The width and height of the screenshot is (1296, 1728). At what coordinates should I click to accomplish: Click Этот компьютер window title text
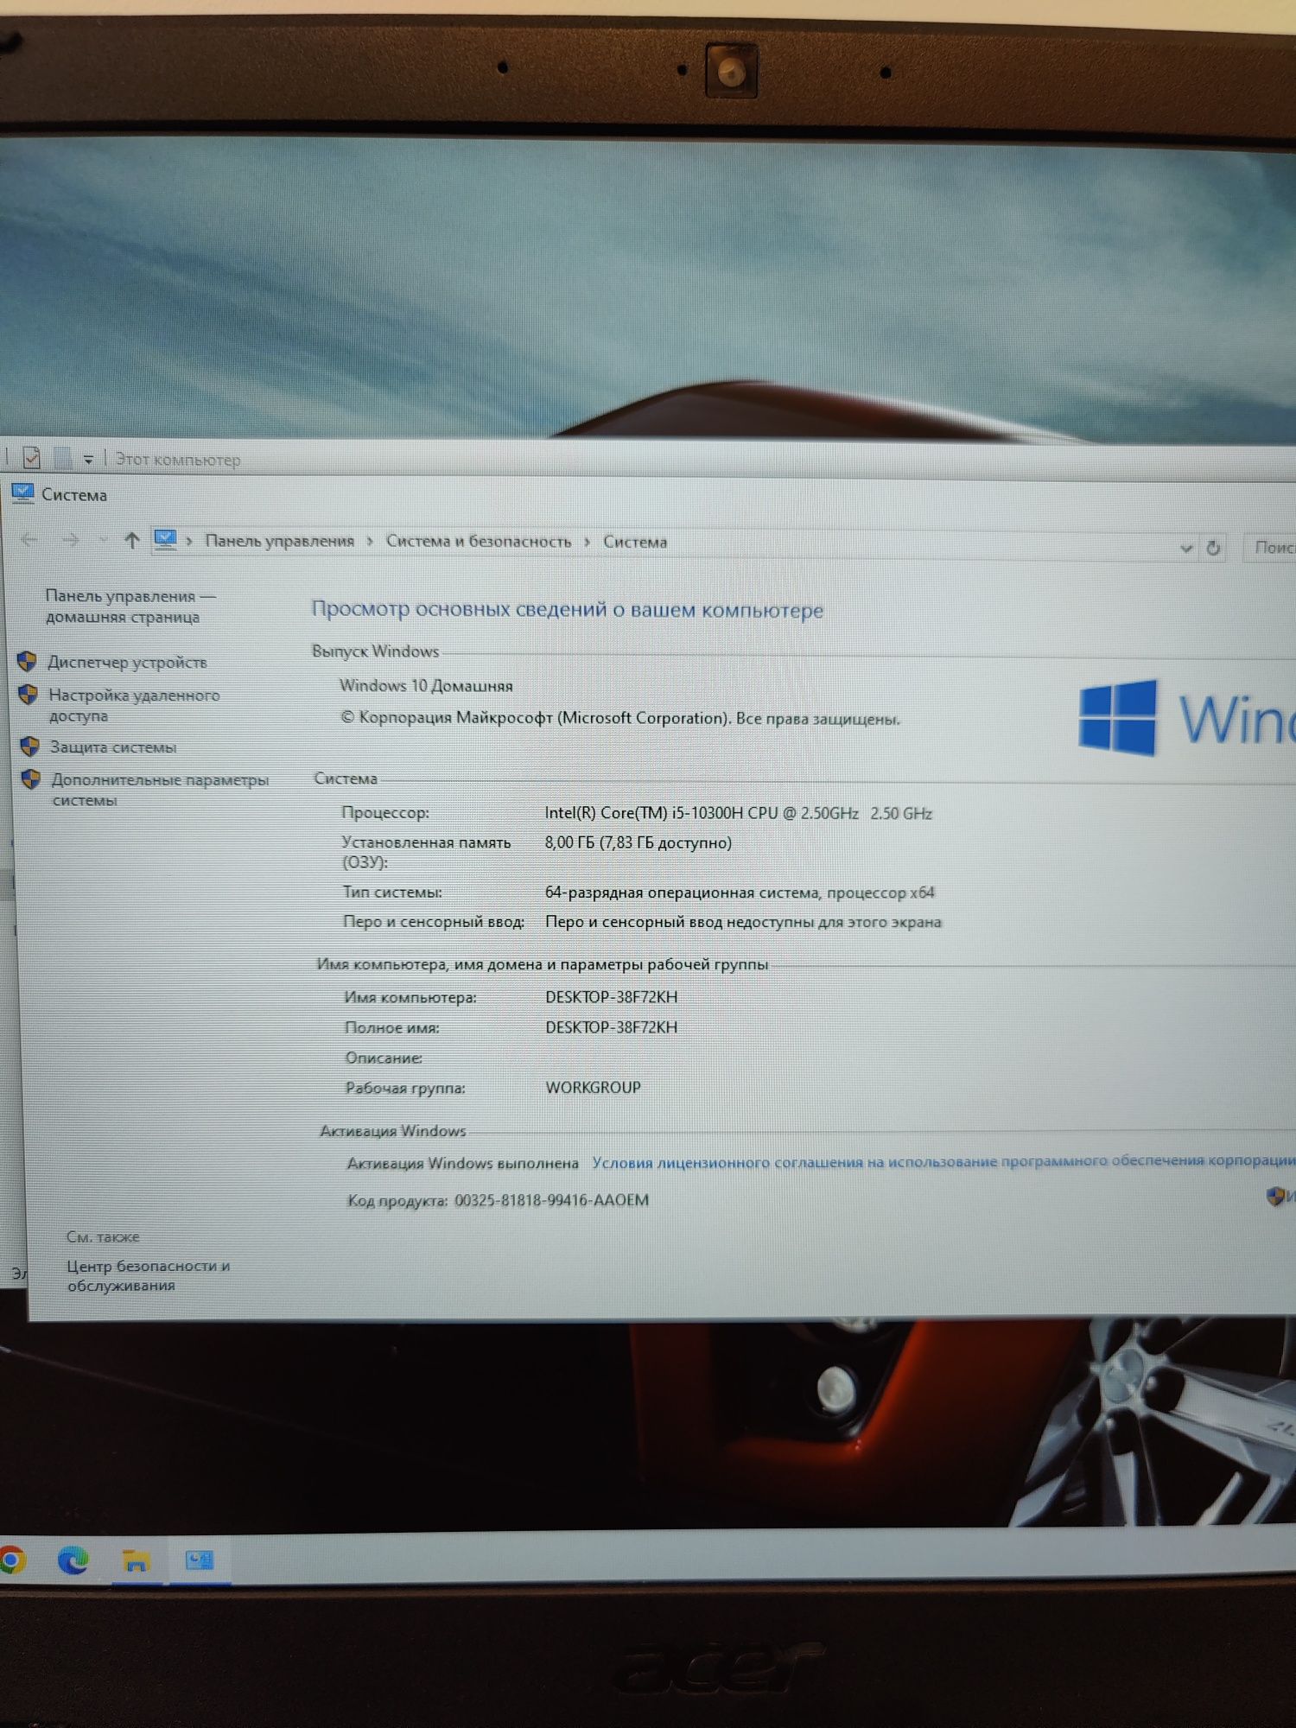click(178, 460)
